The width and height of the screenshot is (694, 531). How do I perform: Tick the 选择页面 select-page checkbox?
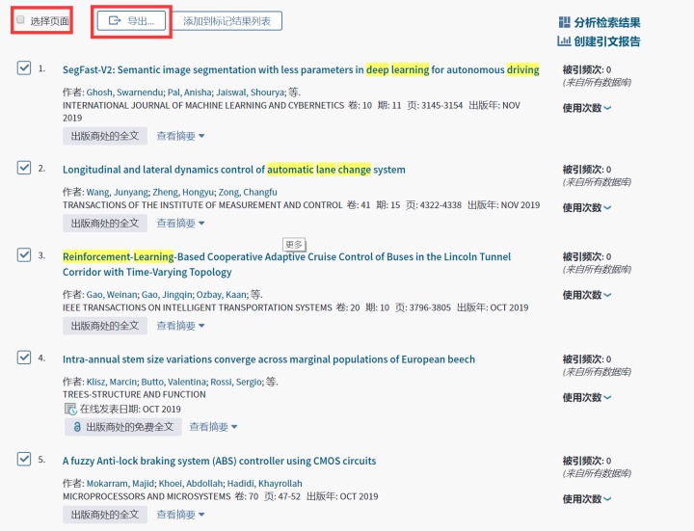coord(20,20)
